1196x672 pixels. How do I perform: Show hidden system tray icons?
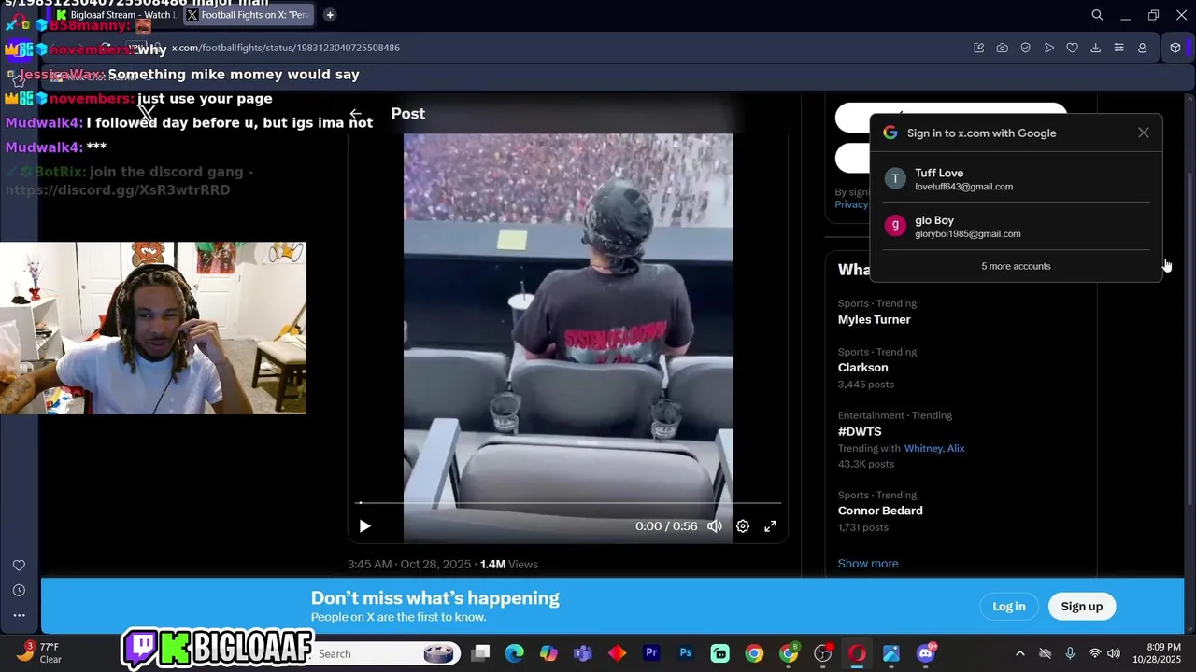point(1019,653)
